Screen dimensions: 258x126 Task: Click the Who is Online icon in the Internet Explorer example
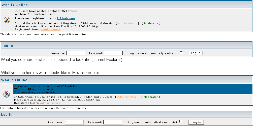(x=7, y=20)
